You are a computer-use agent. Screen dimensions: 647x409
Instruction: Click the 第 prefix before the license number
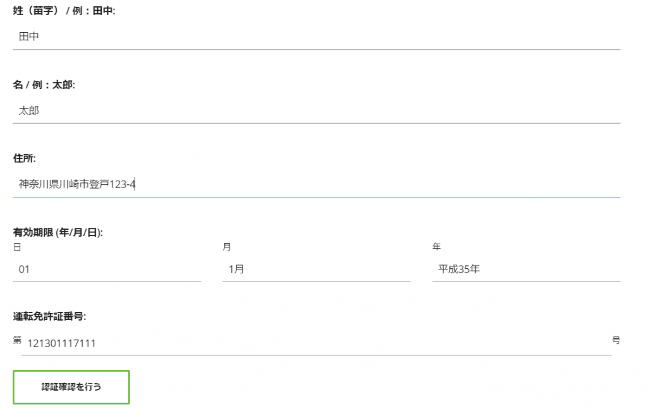(x=17, y=340)
